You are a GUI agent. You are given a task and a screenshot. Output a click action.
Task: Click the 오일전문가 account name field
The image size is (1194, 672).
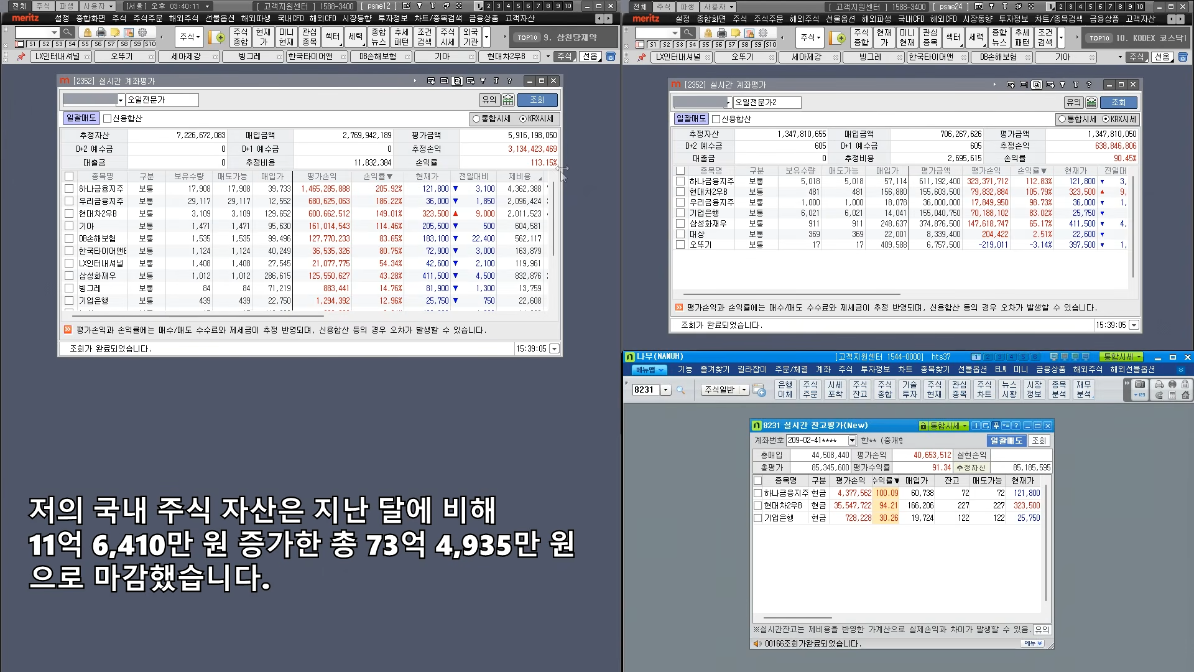pyautogui.click(x=162, y=100)
